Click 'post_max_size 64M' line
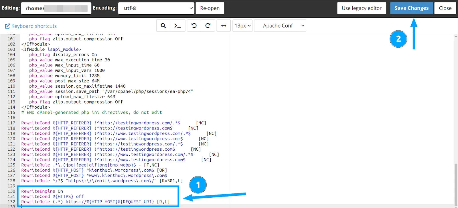 pyautogui.click(x=64, y=81)
